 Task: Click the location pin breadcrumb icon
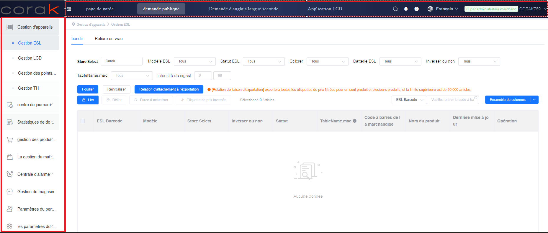73,24
